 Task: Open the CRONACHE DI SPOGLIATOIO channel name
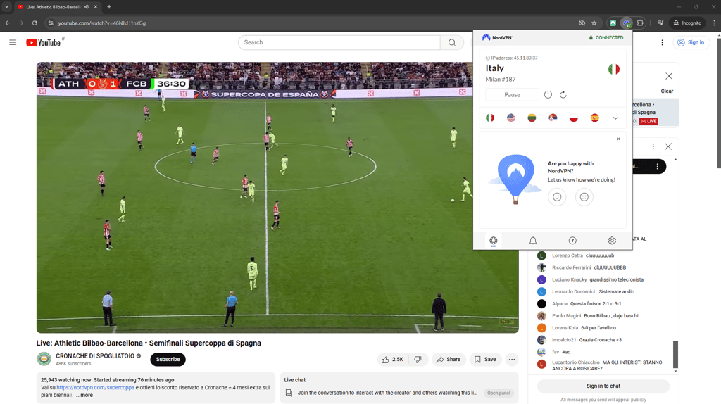point(95,355)
